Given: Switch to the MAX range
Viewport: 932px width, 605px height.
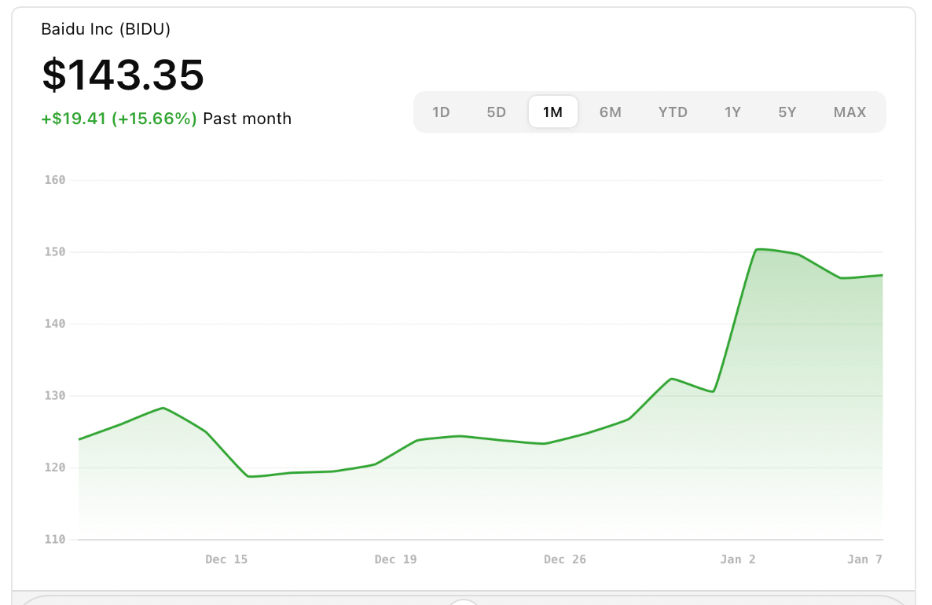Looking at the screenshot, I should [850, 112].
